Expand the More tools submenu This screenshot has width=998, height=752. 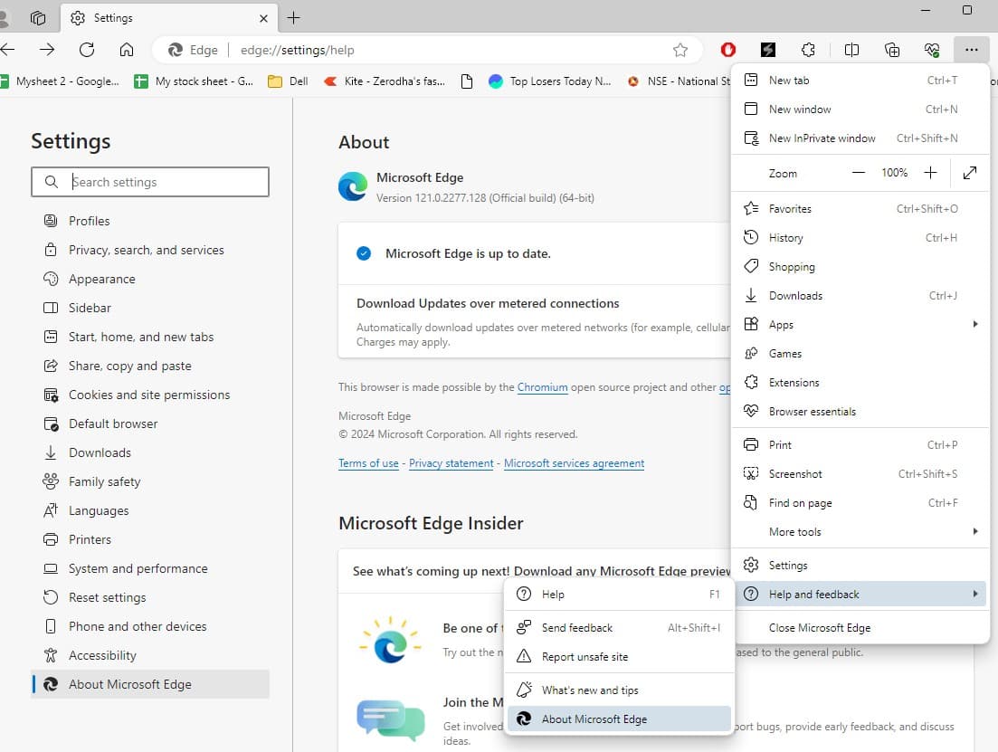point(860,532)
